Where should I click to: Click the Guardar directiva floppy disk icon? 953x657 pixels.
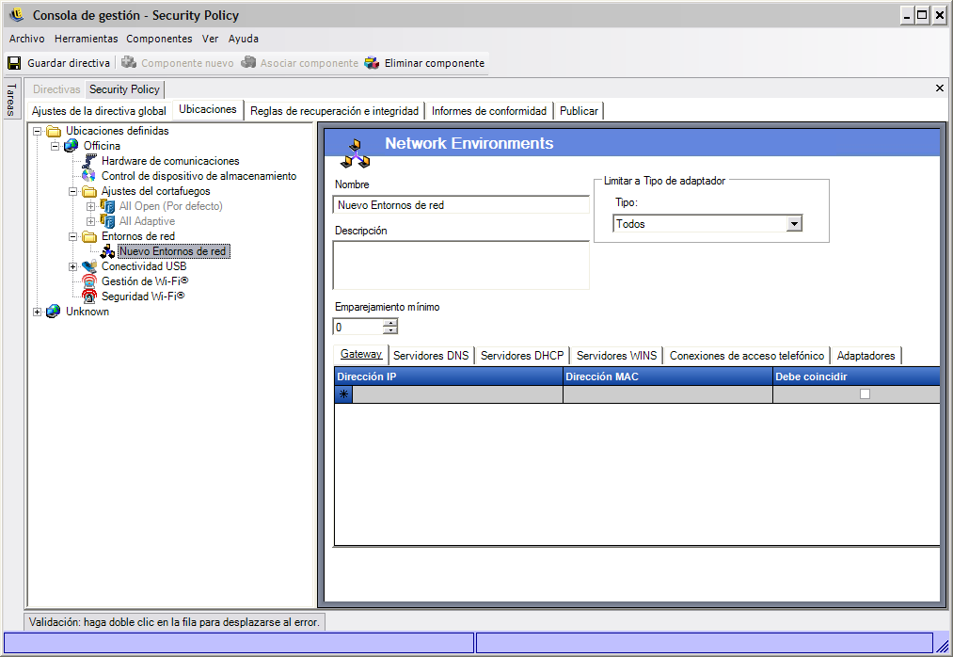pos(14,63)
